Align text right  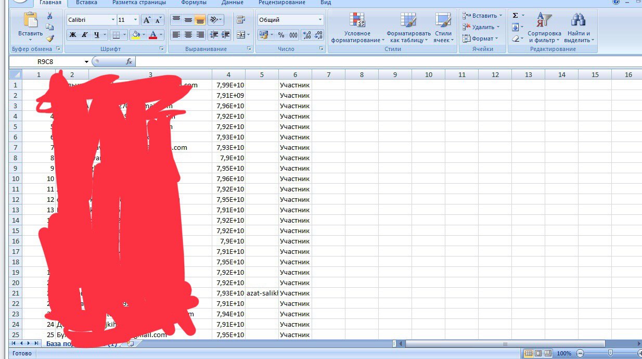pyautogui.click(x=200, y=35)
